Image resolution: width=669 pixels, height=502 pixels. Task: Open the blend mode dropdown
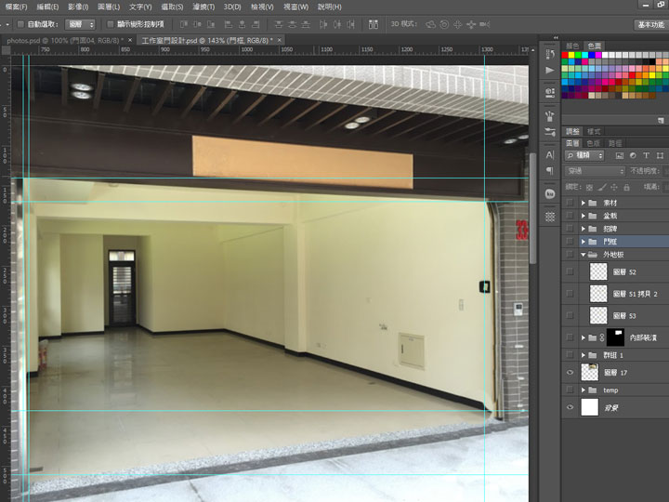pos(596,171)
